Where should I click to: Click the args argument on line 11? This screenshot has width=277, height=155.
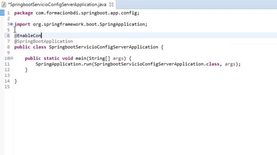pyautogui.click(x=230, y=64)
